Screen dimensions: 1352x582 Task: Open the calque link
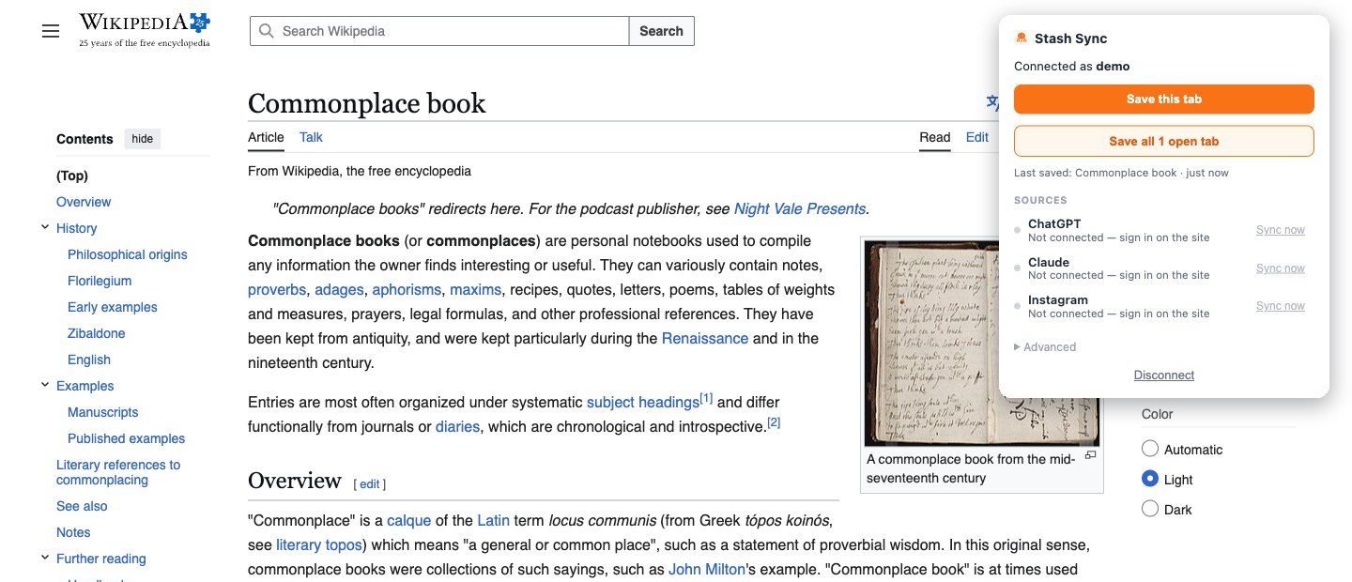coord(409,520)
